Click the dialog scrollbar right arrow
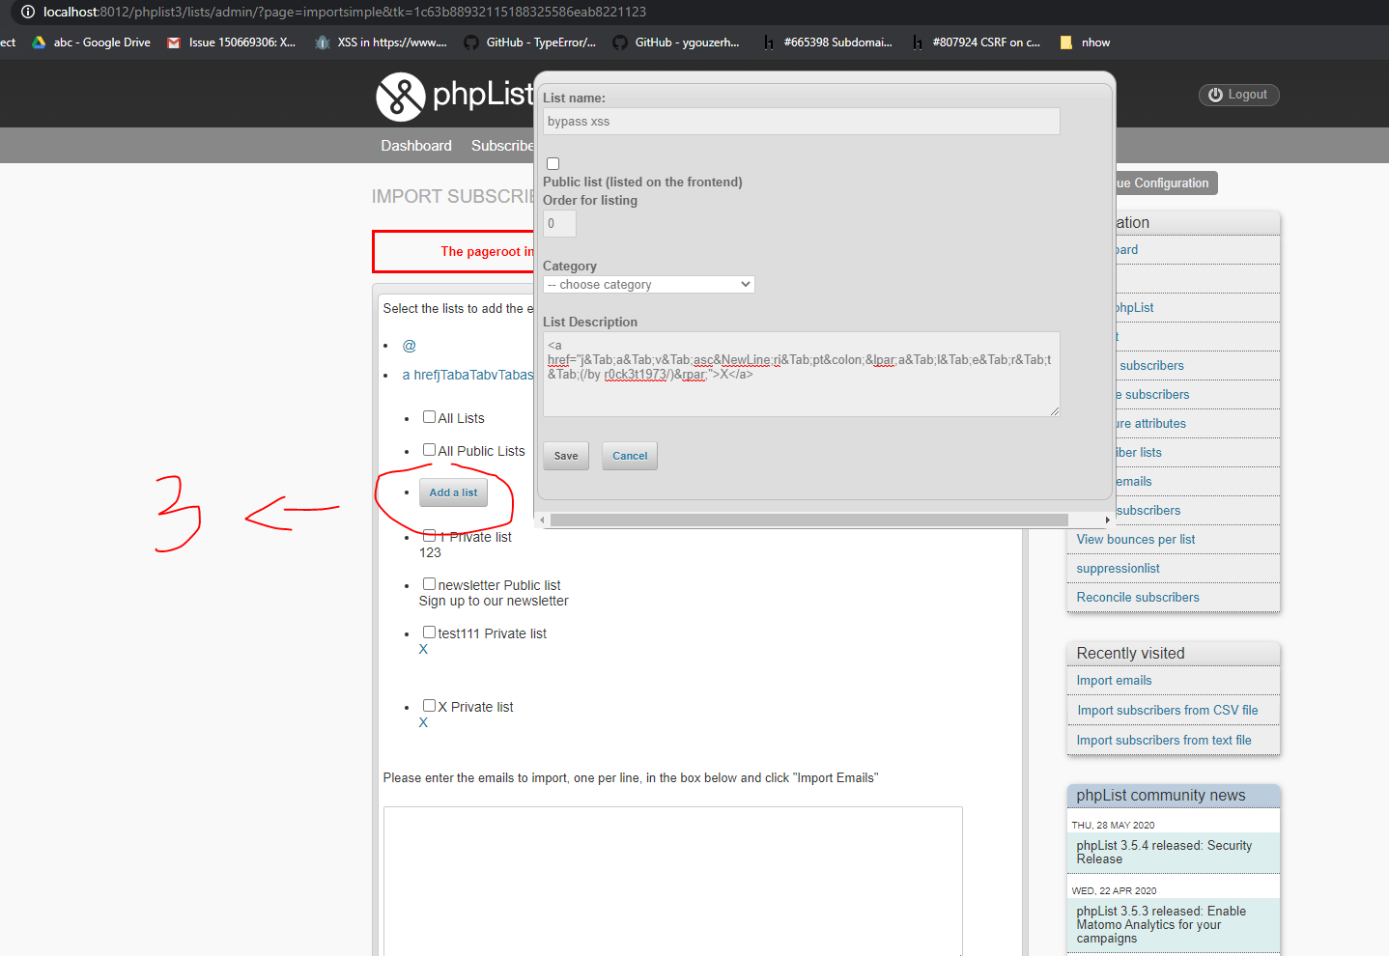 tap(1107, 520)
